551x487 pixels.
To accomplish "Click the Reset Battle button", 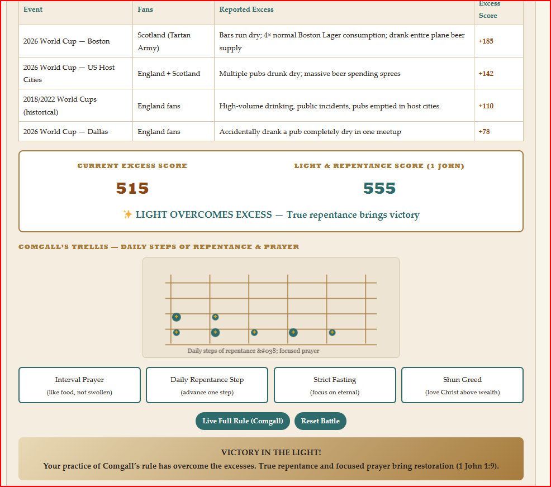I will [320, 421].
